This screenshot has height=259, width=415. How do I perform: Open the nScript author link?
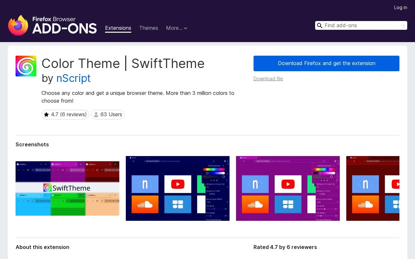point(73,78)
